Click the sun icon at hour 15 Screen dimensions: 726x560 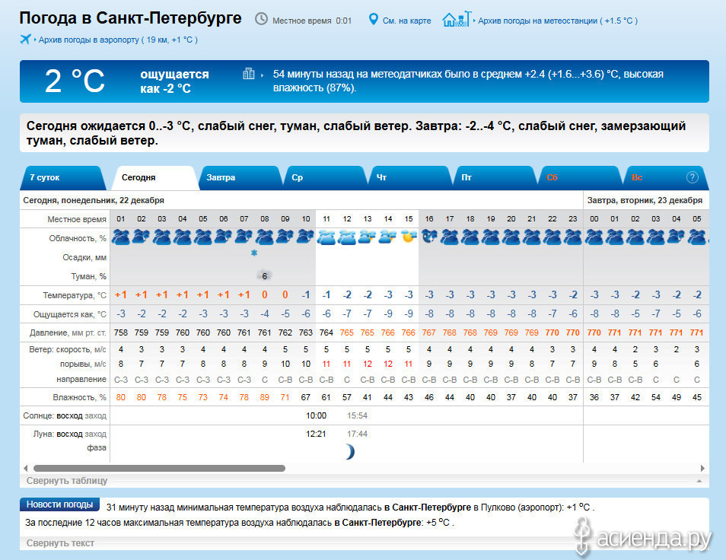click(409, 237)
